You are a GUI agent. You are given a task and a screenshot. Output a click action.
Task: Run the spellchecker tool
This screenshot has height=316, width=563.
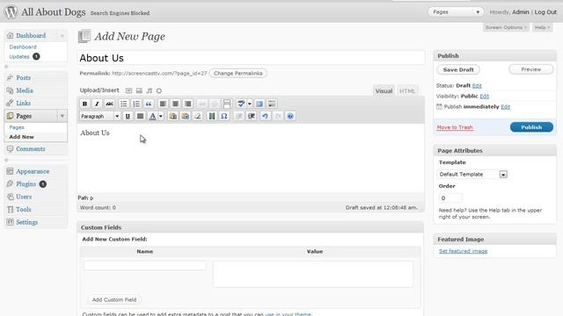(241, 104)
